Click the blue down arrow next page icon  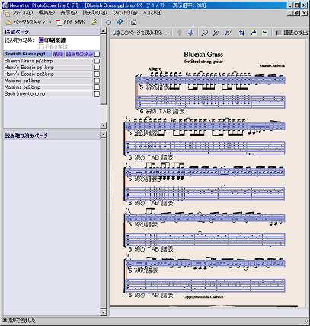tap(191, 33)
